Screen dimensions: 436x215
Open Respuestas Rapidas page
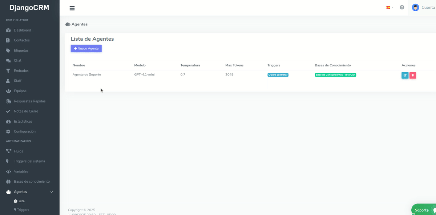tap(30, 101)
